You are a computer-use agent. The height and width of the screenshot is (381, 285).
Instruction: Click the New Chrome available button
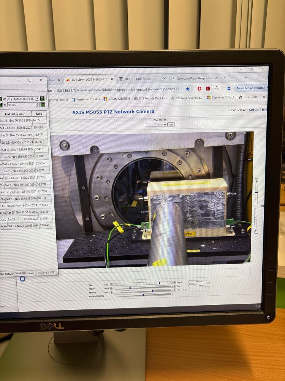click(251, 88)
